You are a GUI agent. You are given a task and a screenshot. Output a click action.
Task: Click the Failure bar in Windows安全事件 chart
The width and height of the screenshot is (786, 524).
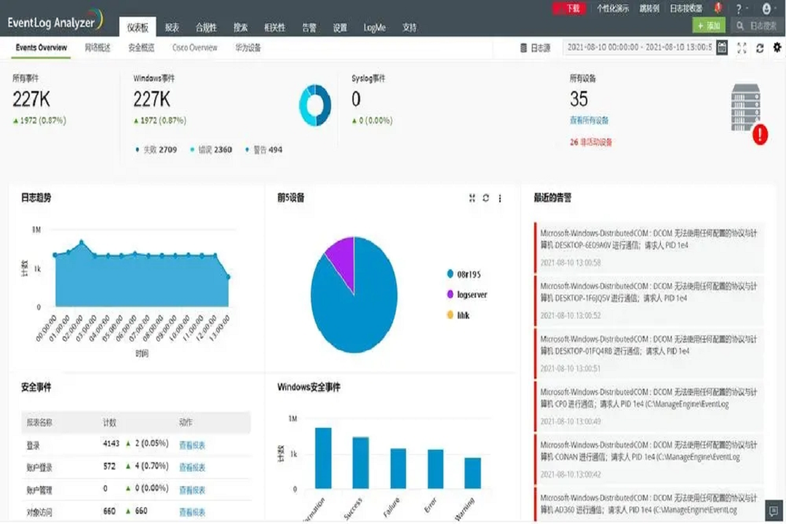pos(398,469)
